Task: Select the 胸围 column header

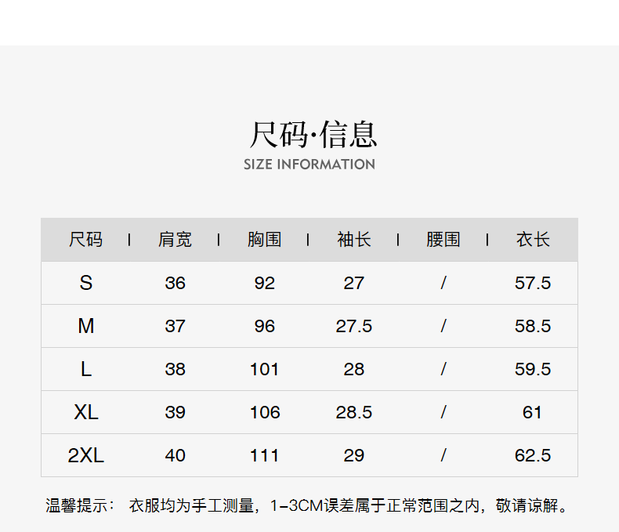Action: pos(264,240)
